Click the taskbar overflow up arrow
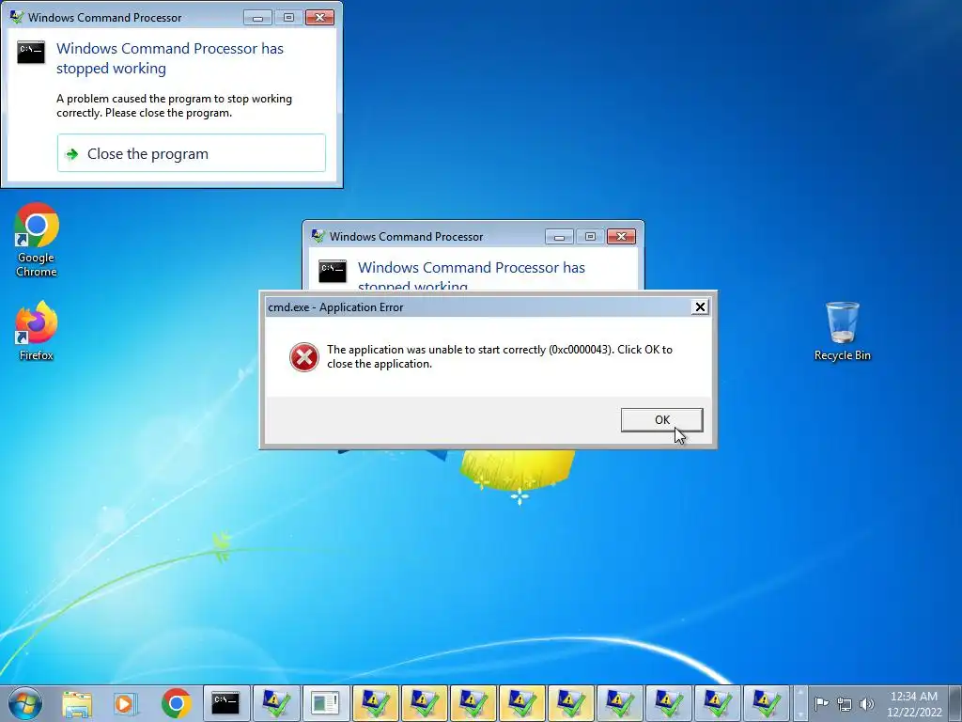This screenshot has height=722, width=962. 800,693
